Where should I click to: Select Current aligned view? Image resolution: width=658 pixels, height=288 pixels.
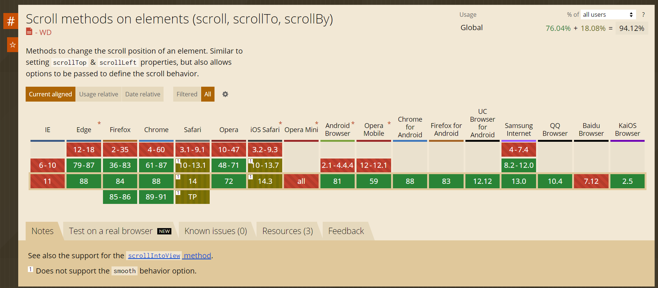[51, 94]
